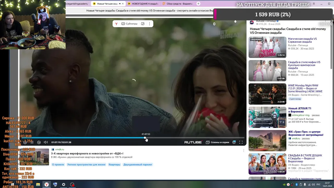Click the О проекте chip
The image size is (334, 188).
(x=58, y=164)
